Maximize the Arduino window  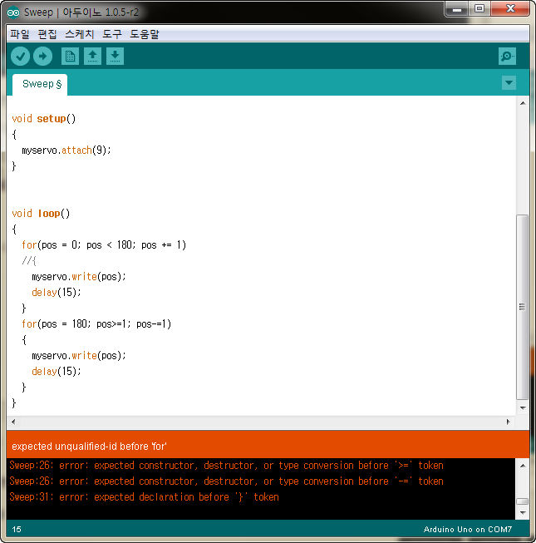pyautogui.click(x=479, y=9)
